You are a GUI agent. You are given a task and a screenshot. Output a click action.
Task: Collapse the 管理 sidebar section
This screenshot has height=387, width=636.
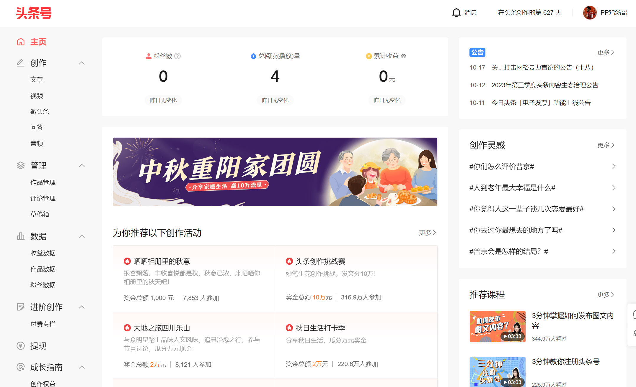(82, 166)
